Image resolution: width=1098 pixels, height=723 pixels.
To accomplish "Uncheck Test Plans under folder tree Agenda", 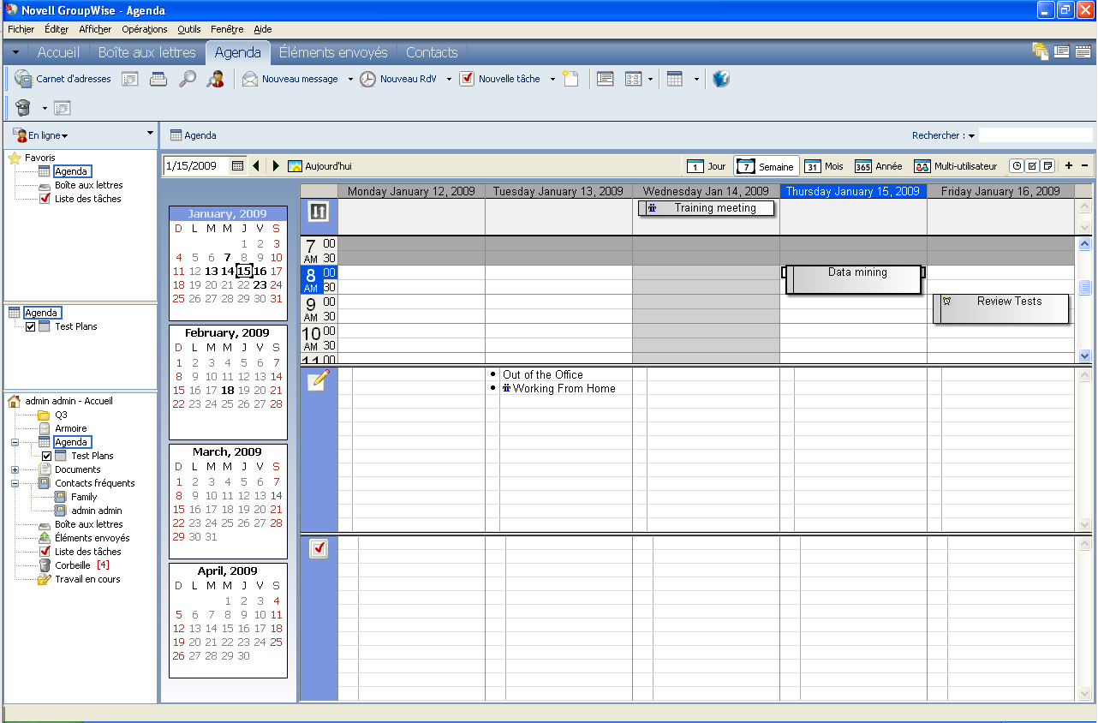I will pos(47,456).
